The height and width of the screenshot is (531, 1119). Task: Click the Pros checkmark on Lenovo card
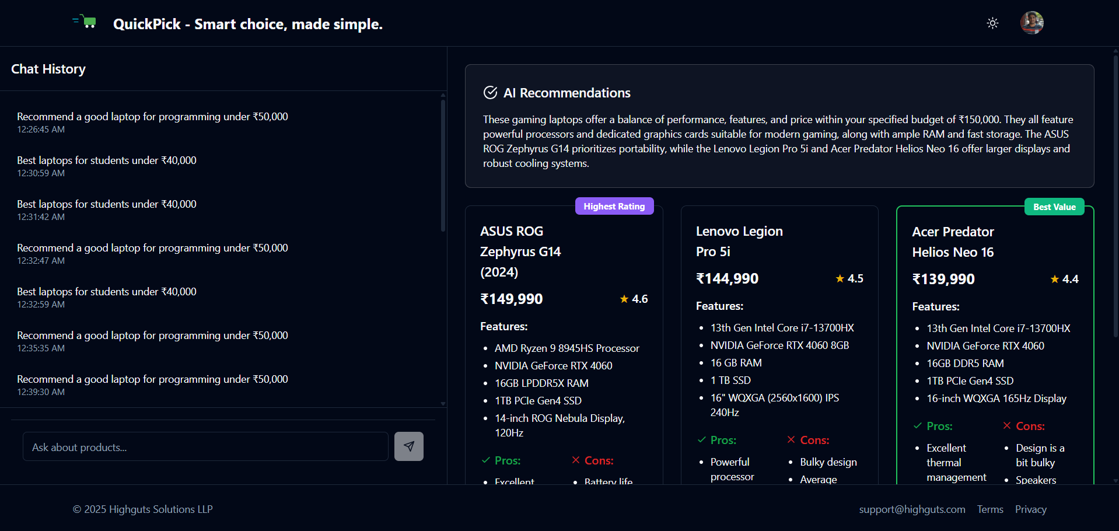[x=702, y=440]
